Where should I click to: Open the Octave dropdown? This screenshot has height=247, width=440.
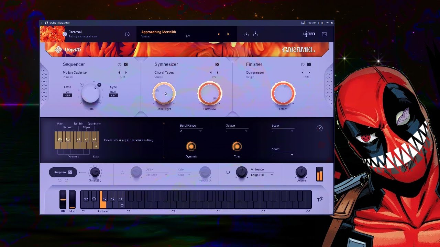pyautogui.click(x=236, y=131)
